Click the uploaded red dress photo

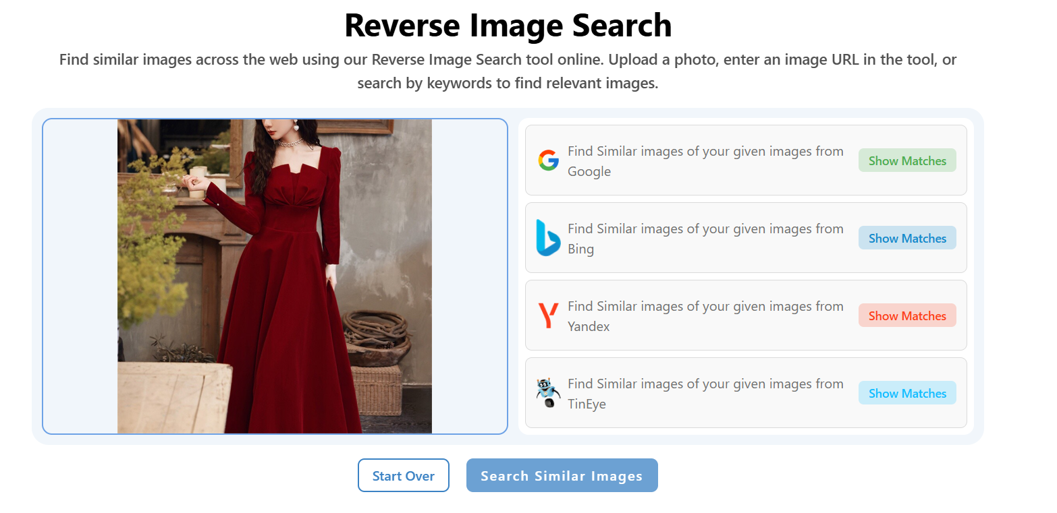[275, 276]
